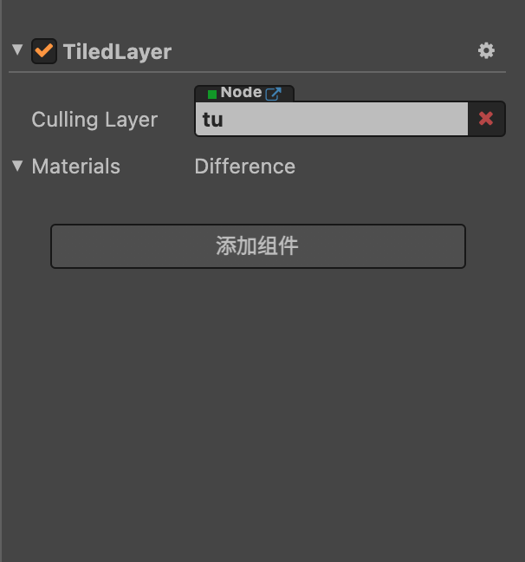Click the 添加组件 button
The height and width of the screenshot is (562, 525).
click(x=258, y=246)
